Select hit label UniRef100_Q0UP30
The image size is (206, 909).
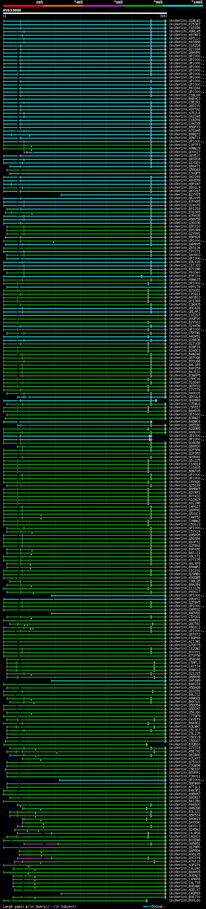coord(185,319)
